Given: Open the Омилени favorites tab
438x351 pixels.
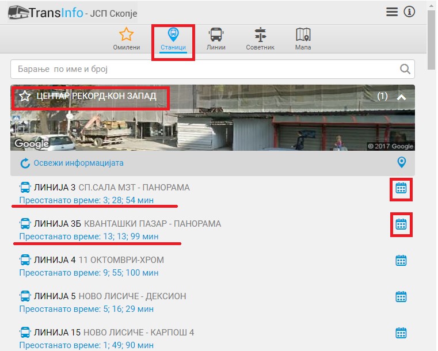Looking at the screenshot, I should (126, 39).
